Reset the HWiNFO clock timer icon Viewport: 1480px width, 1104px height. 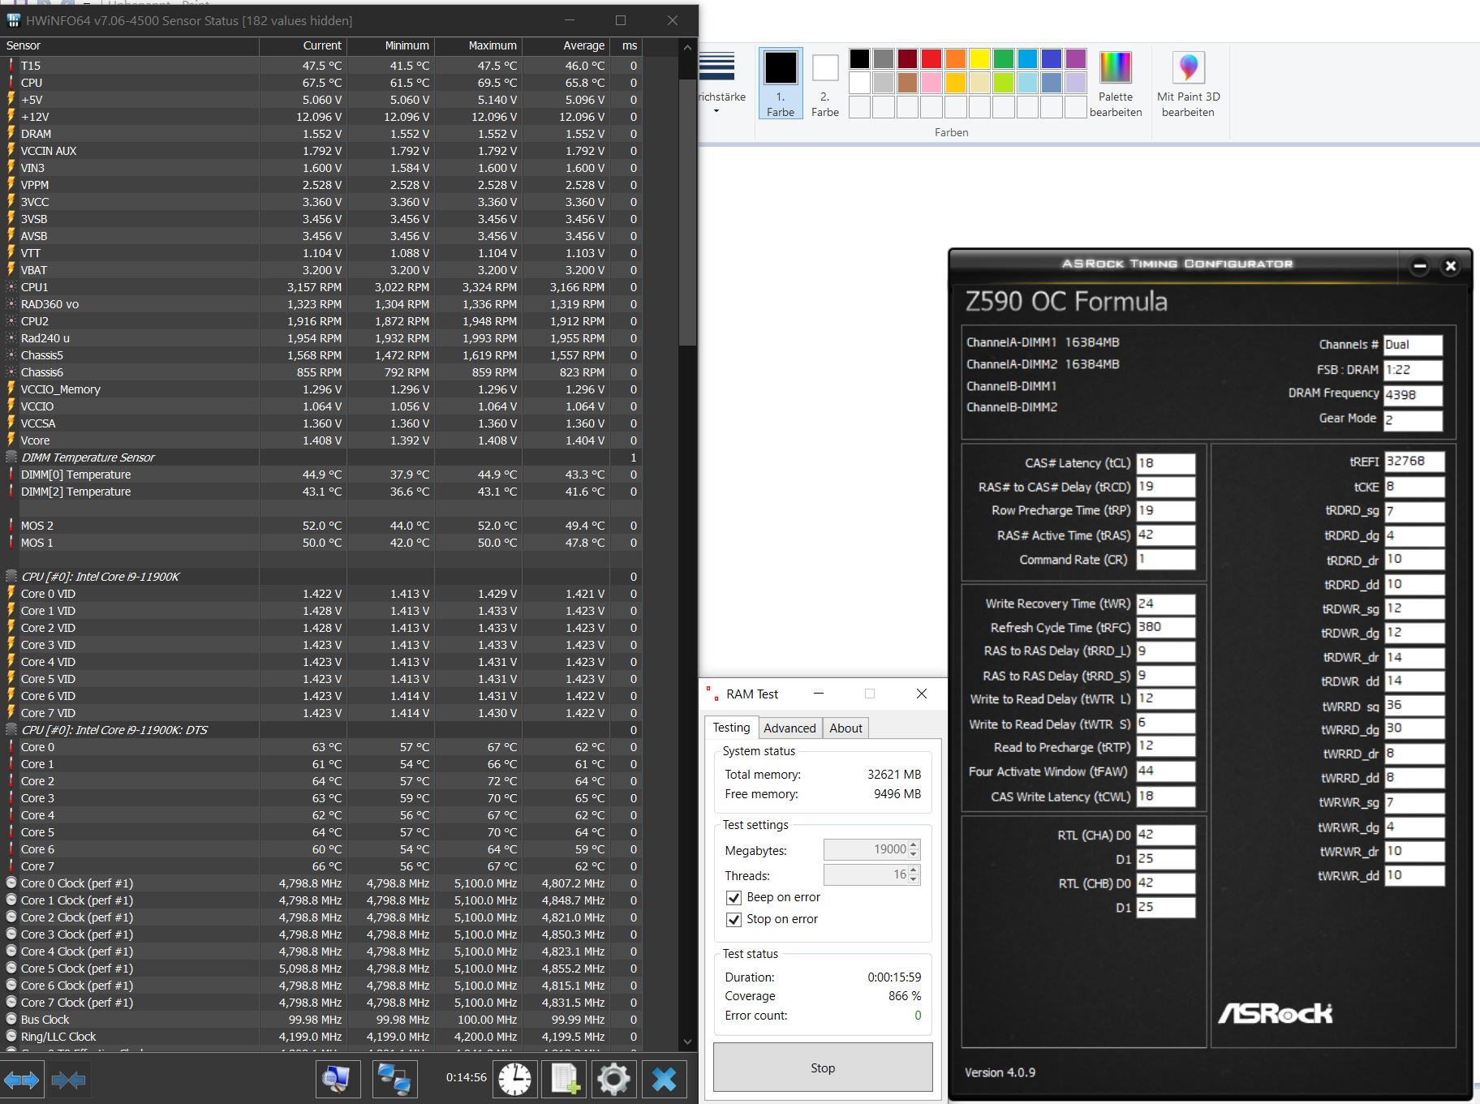pos(514,1080)
